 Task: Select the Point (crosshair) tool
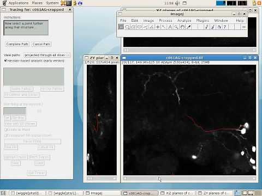[158, 27]
